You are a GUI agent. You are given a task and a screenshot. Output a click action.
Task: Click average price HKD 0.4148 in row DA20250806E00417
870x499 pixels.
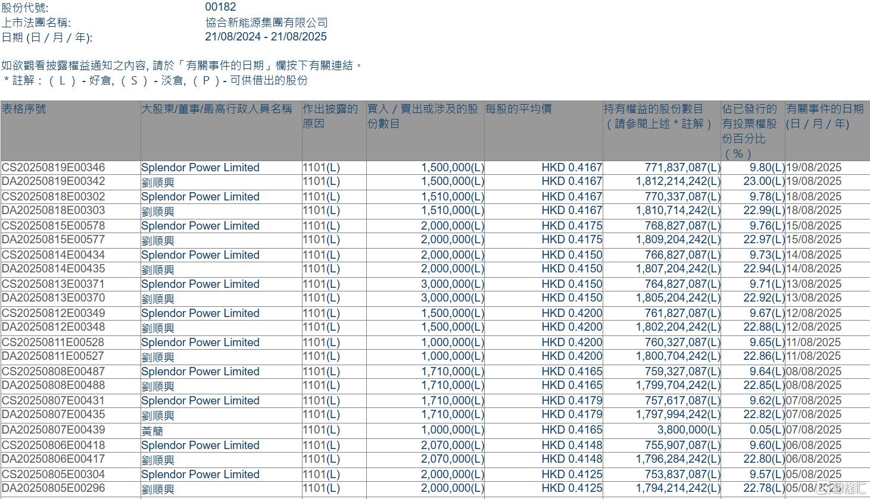pos(572,459)
